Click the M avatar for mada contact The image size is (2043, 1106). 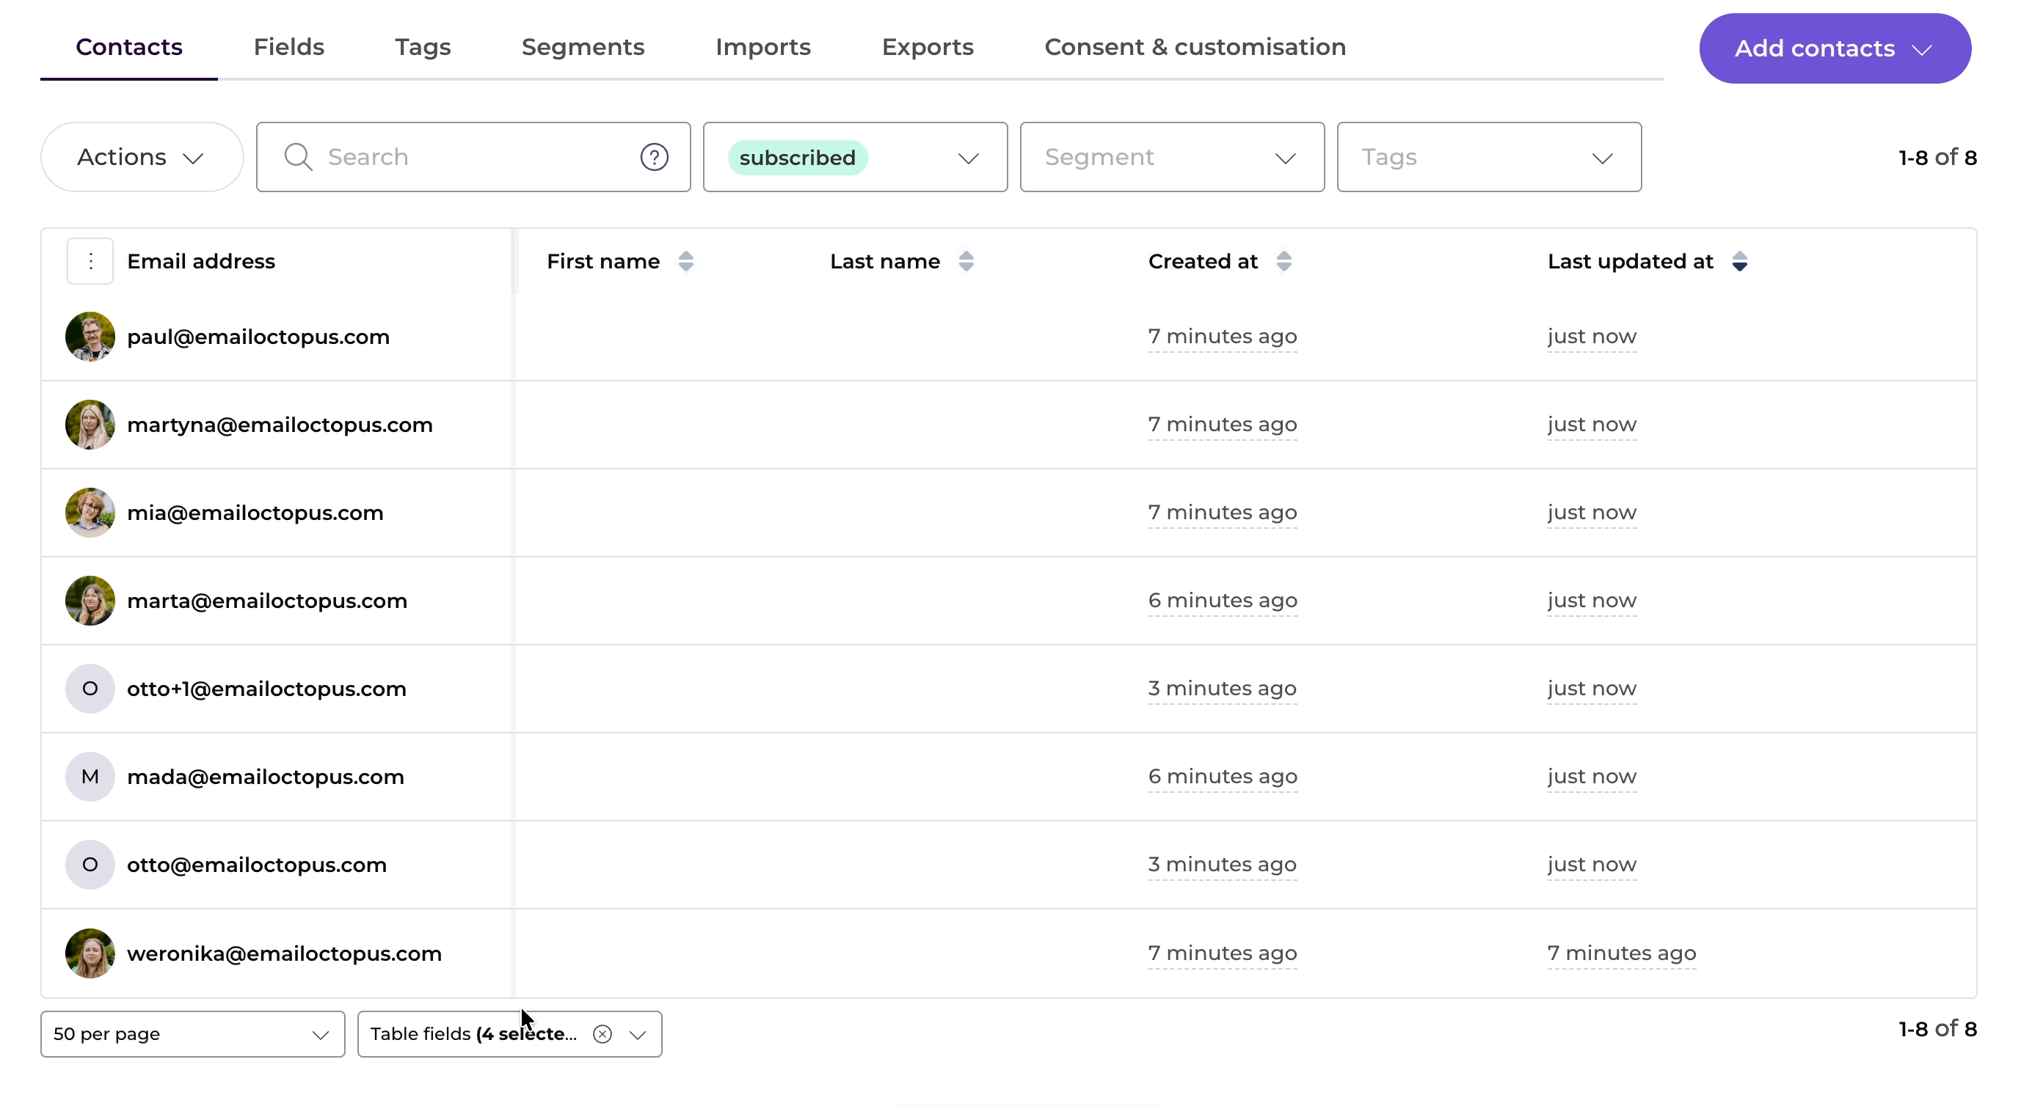click(x=90, y=776)
